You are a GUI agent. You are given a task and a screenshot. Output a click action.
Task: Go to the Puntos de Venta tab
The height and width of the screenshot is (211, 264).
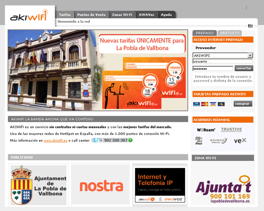[x=91, y=15]
